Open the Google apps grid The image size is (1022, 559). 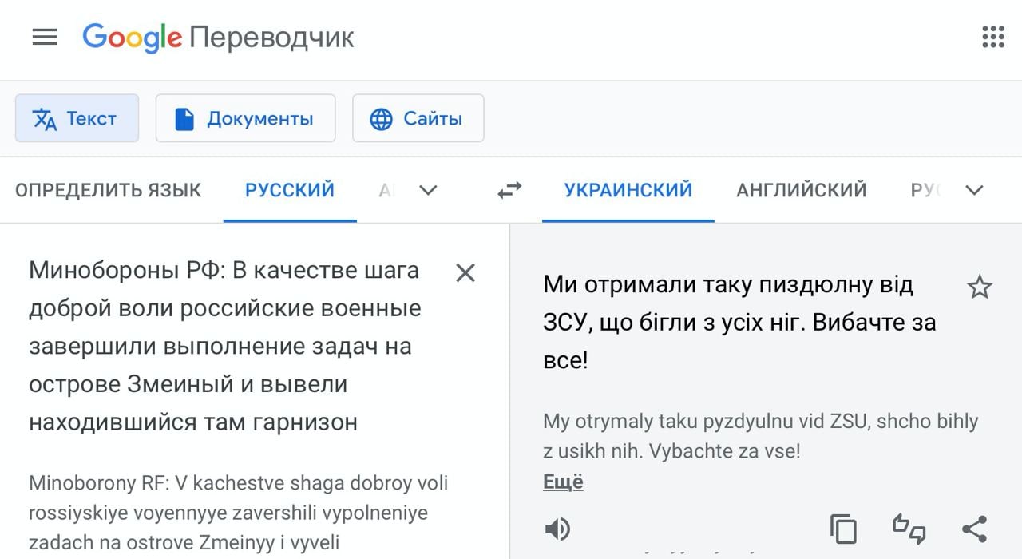coord(992,37)
